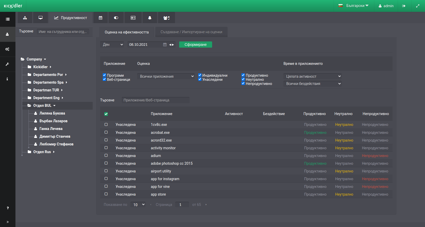Uncheck the Веб-страници checkbox
The image size is (425, 227).
click(x=104, y=79)
